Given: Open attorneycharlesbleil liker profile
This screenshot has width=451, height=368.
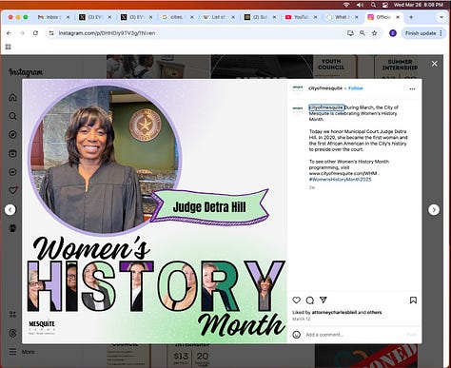Looking at the screenshot, I should pos(334,312).
